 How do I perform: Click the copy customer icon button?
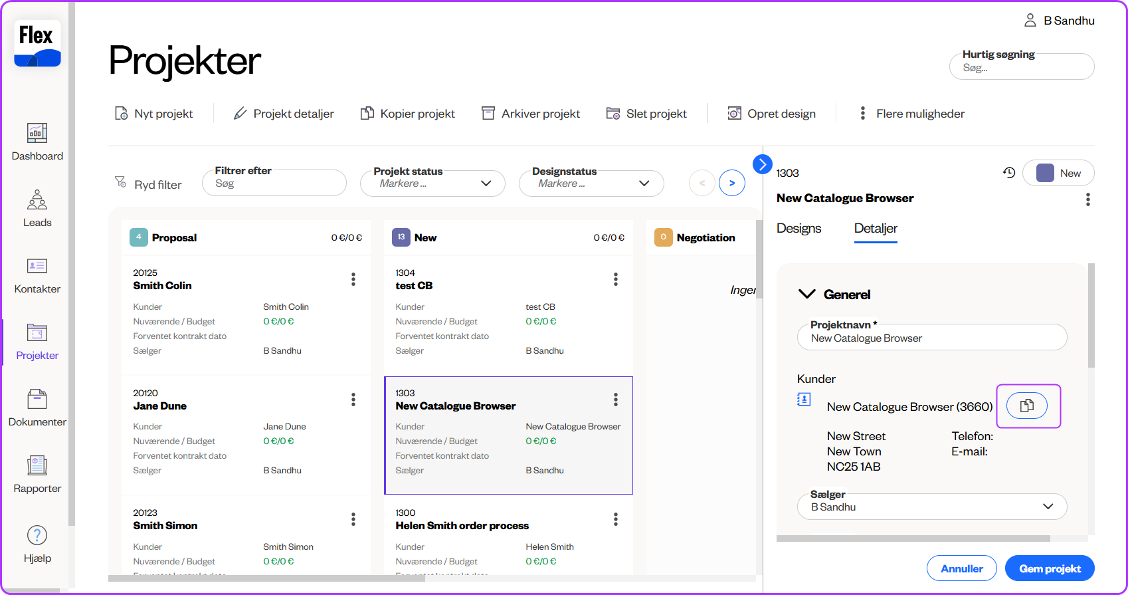tap(1027, 406)
